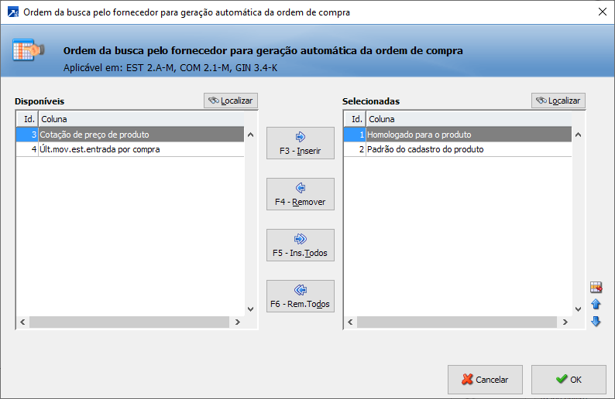Click the left scroll arrow under the Selecionadas list

click(x=350, y=322)
